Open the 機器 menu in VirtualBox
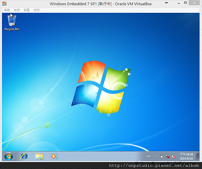This screenshot has width=202, height=169. click(7, 10)
